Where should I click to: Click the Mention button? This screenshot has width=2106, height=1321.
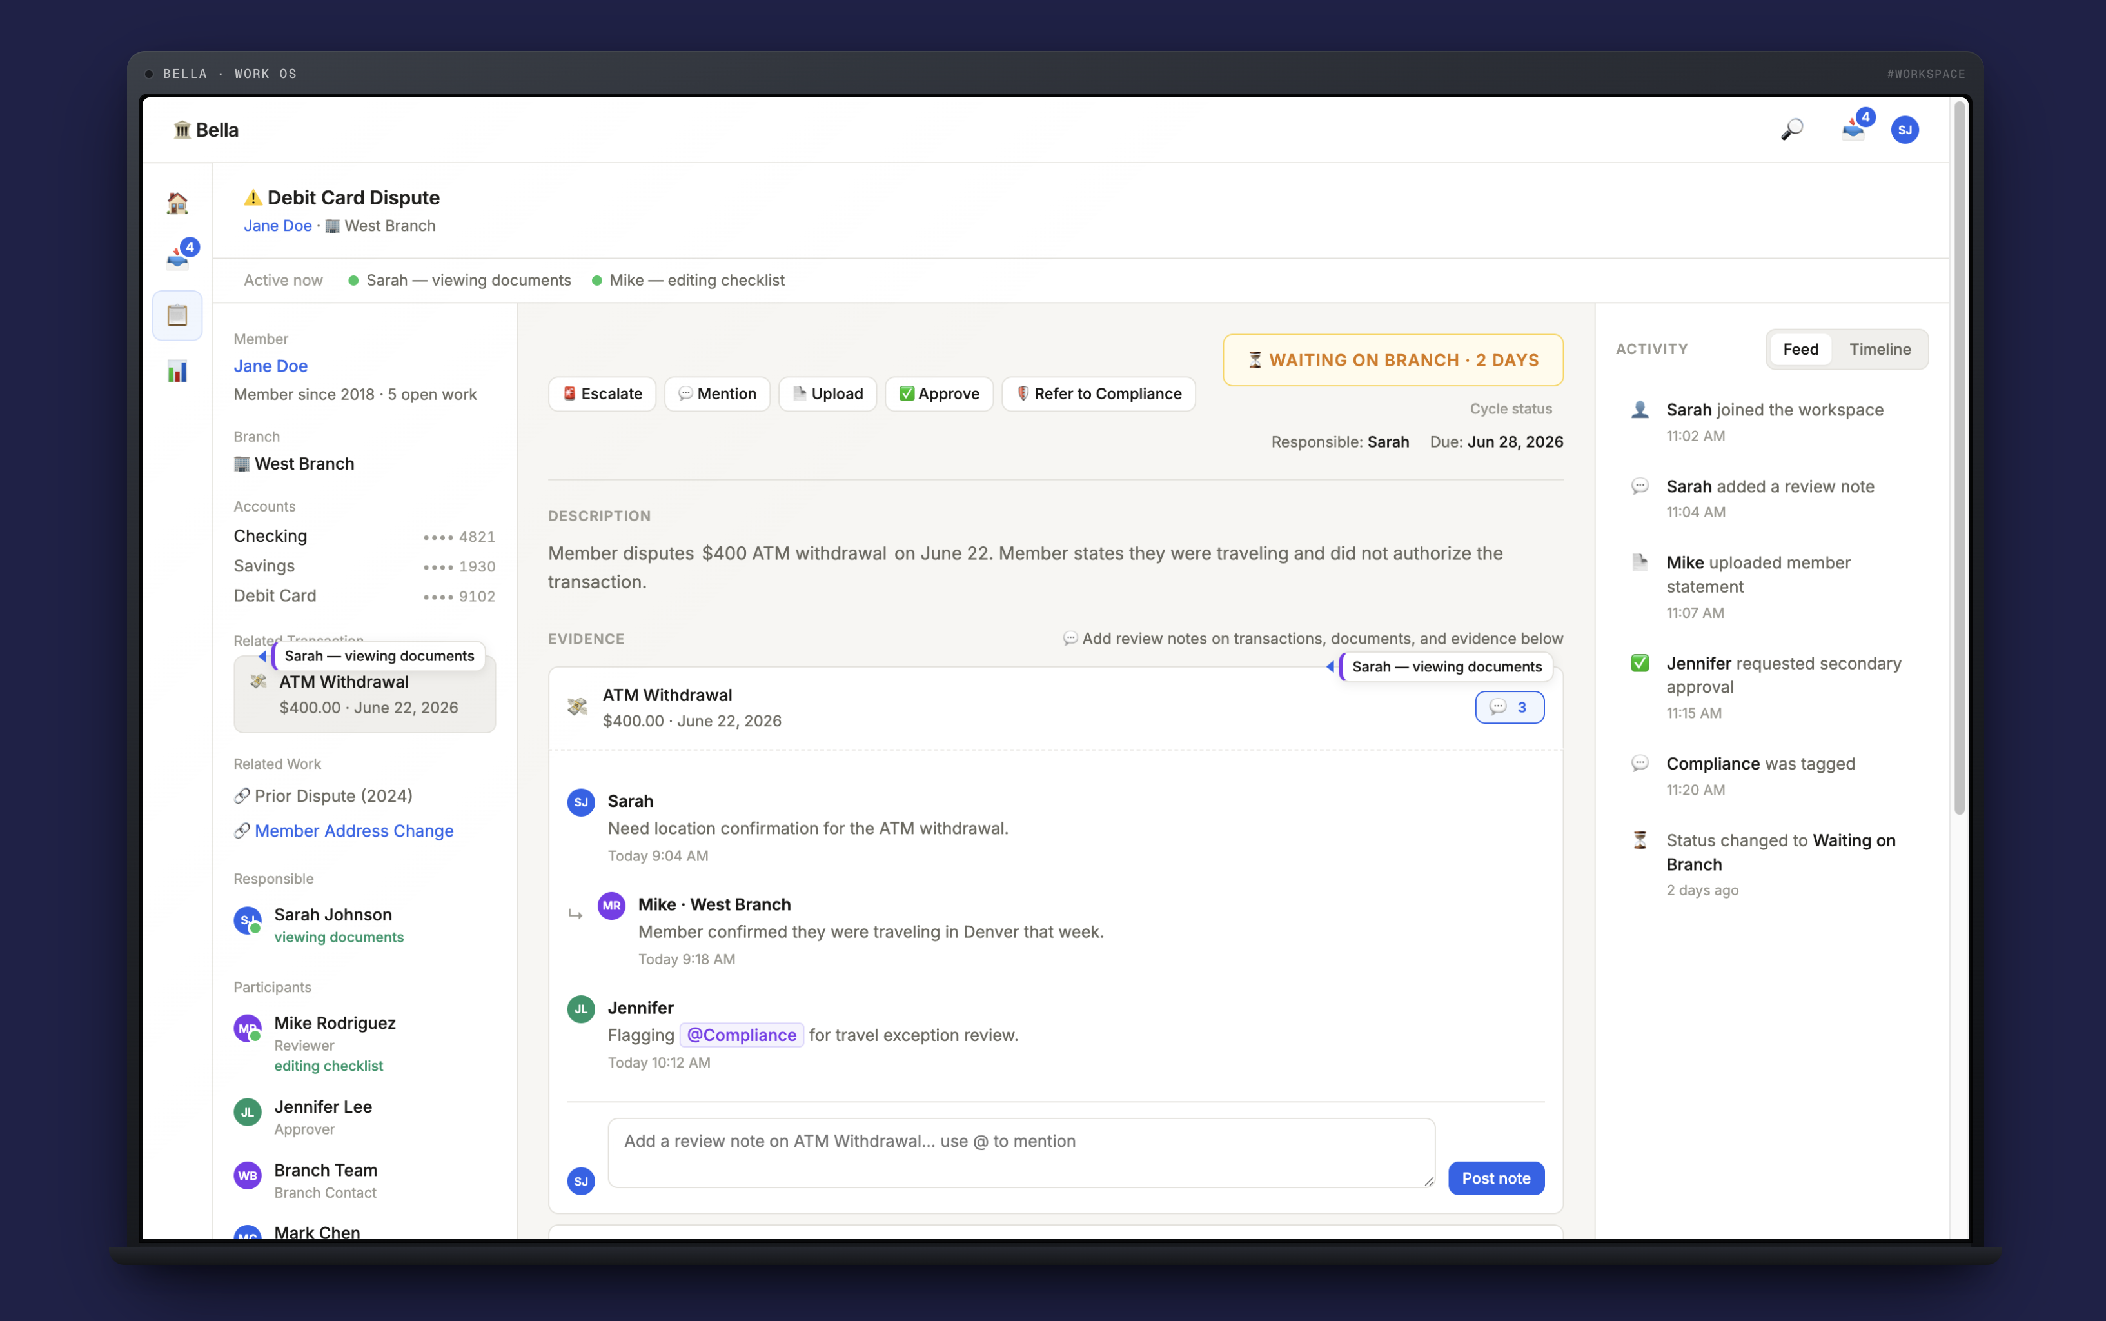[717, 393]
